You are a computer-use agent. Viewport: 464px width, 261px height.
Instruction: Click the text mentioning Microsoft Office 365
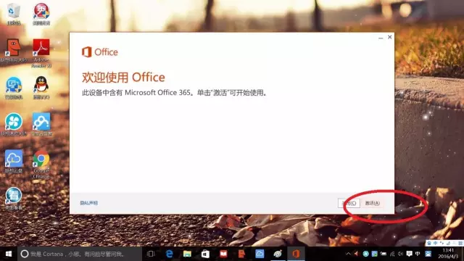pyautogui.click(x=175, y=93)
